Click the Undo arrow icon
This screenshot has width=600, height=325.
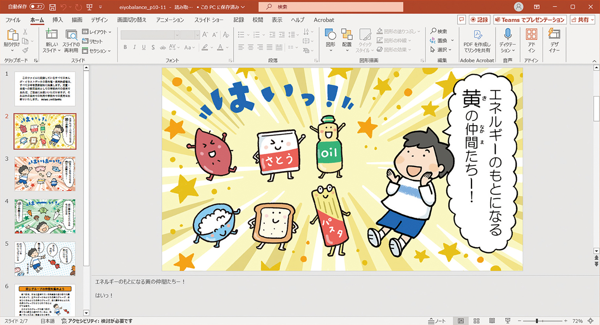click(x=64, y=7)
